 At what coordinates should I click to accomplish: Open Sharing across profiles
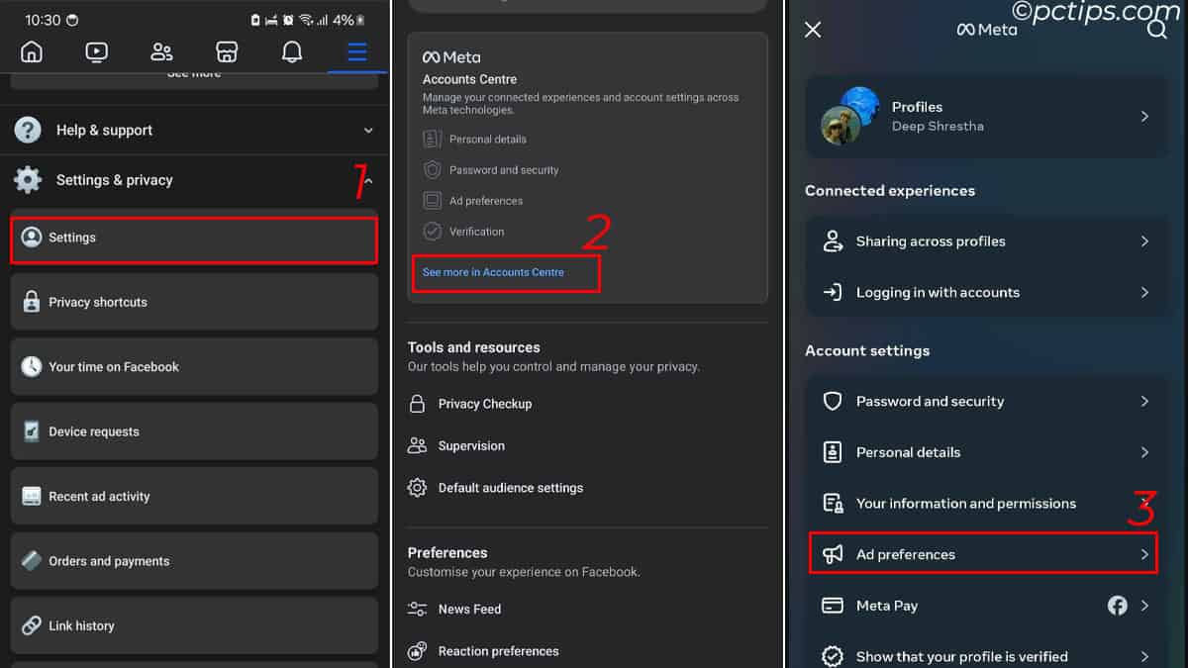click(x=986, y=241)
